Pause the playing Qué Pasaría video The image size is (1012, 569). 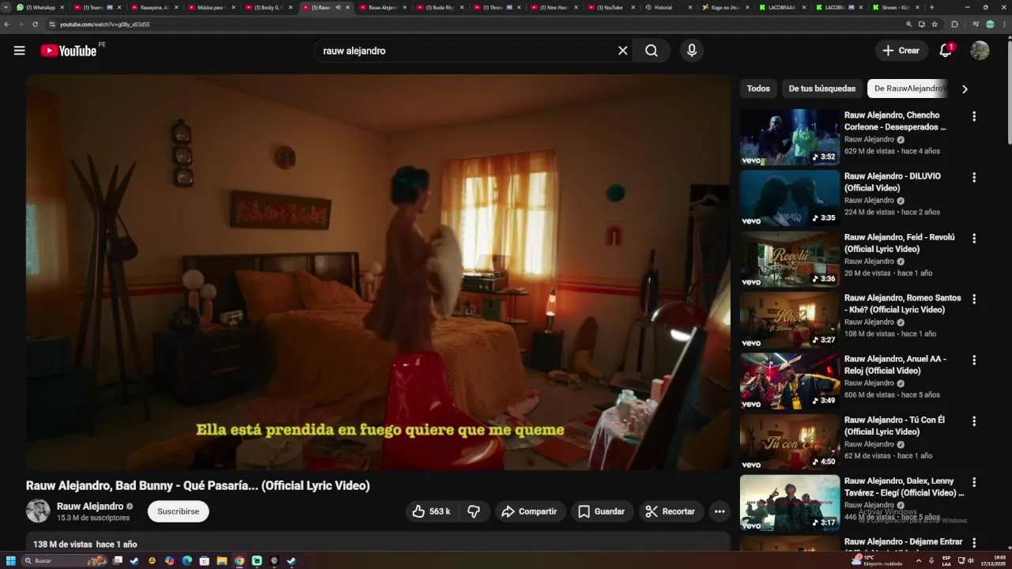(378, 272)
